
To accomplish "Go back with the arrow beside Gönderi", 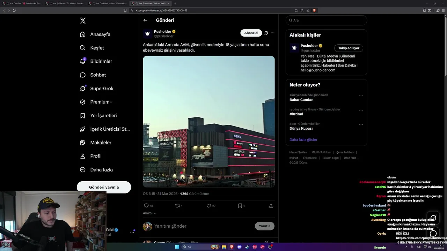I will (x=145, y=20).
